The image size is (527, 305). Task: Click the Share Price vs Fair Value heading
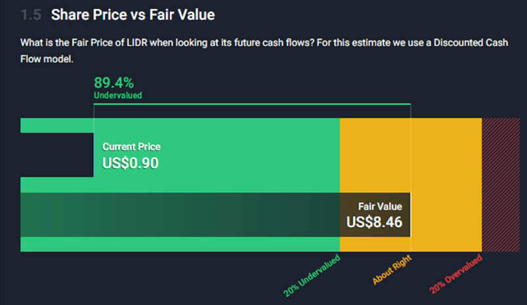[133, 15]
